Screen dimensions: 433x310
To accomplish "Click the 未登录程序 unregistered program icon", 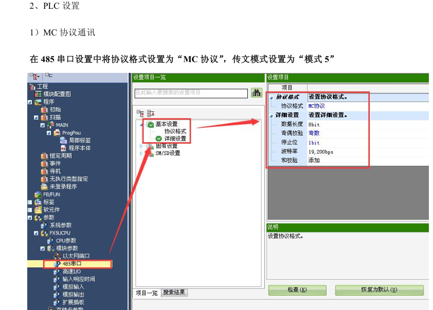I will (44, 186).
